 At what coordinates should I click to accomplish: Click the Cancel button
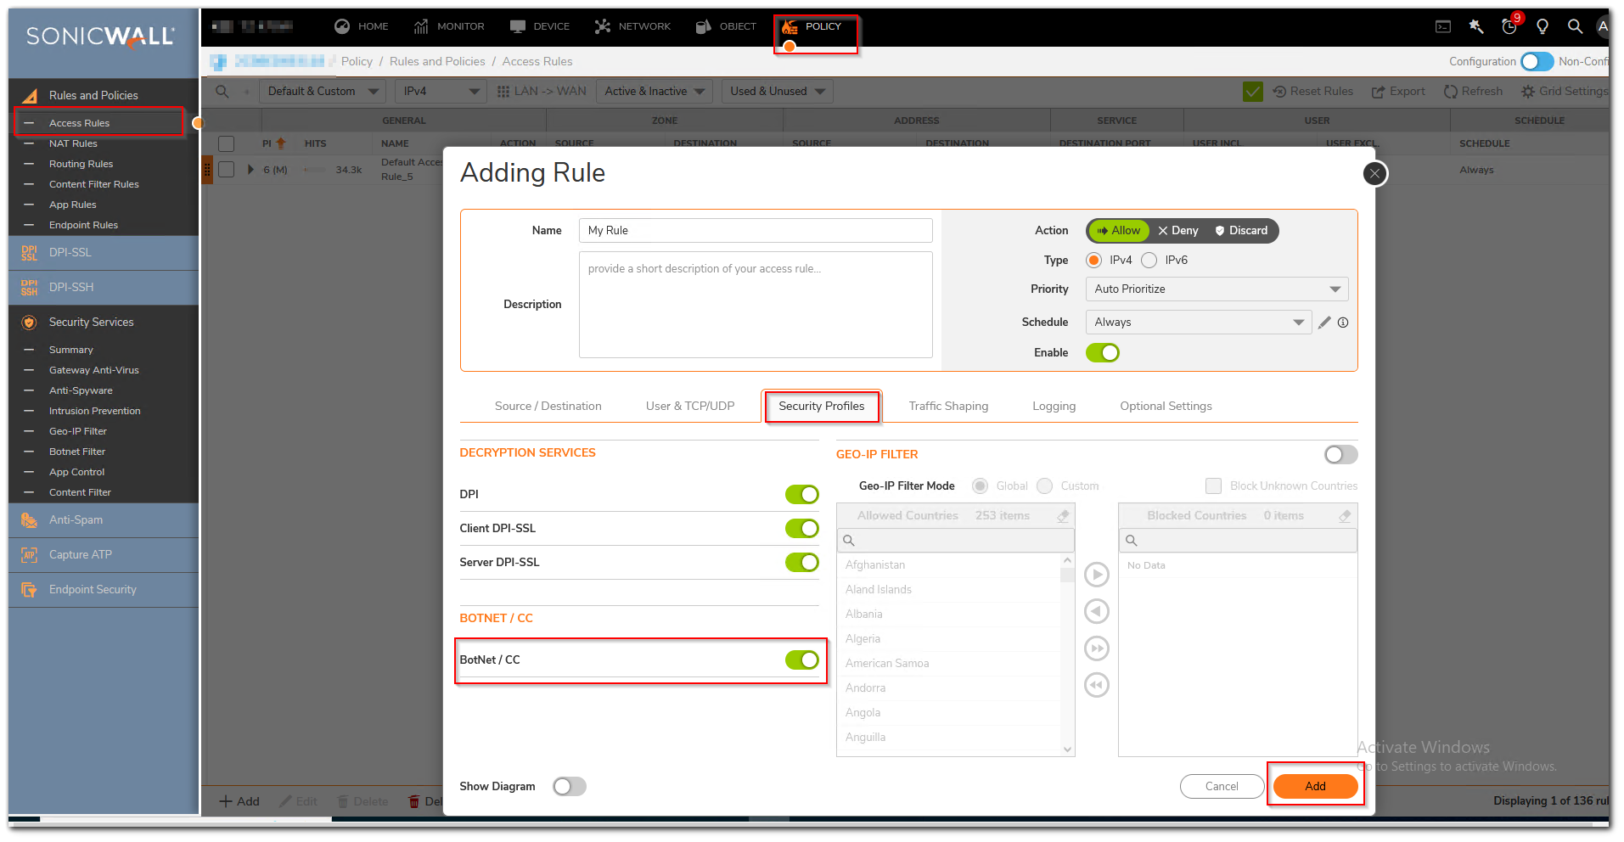tap(1222, 787)
